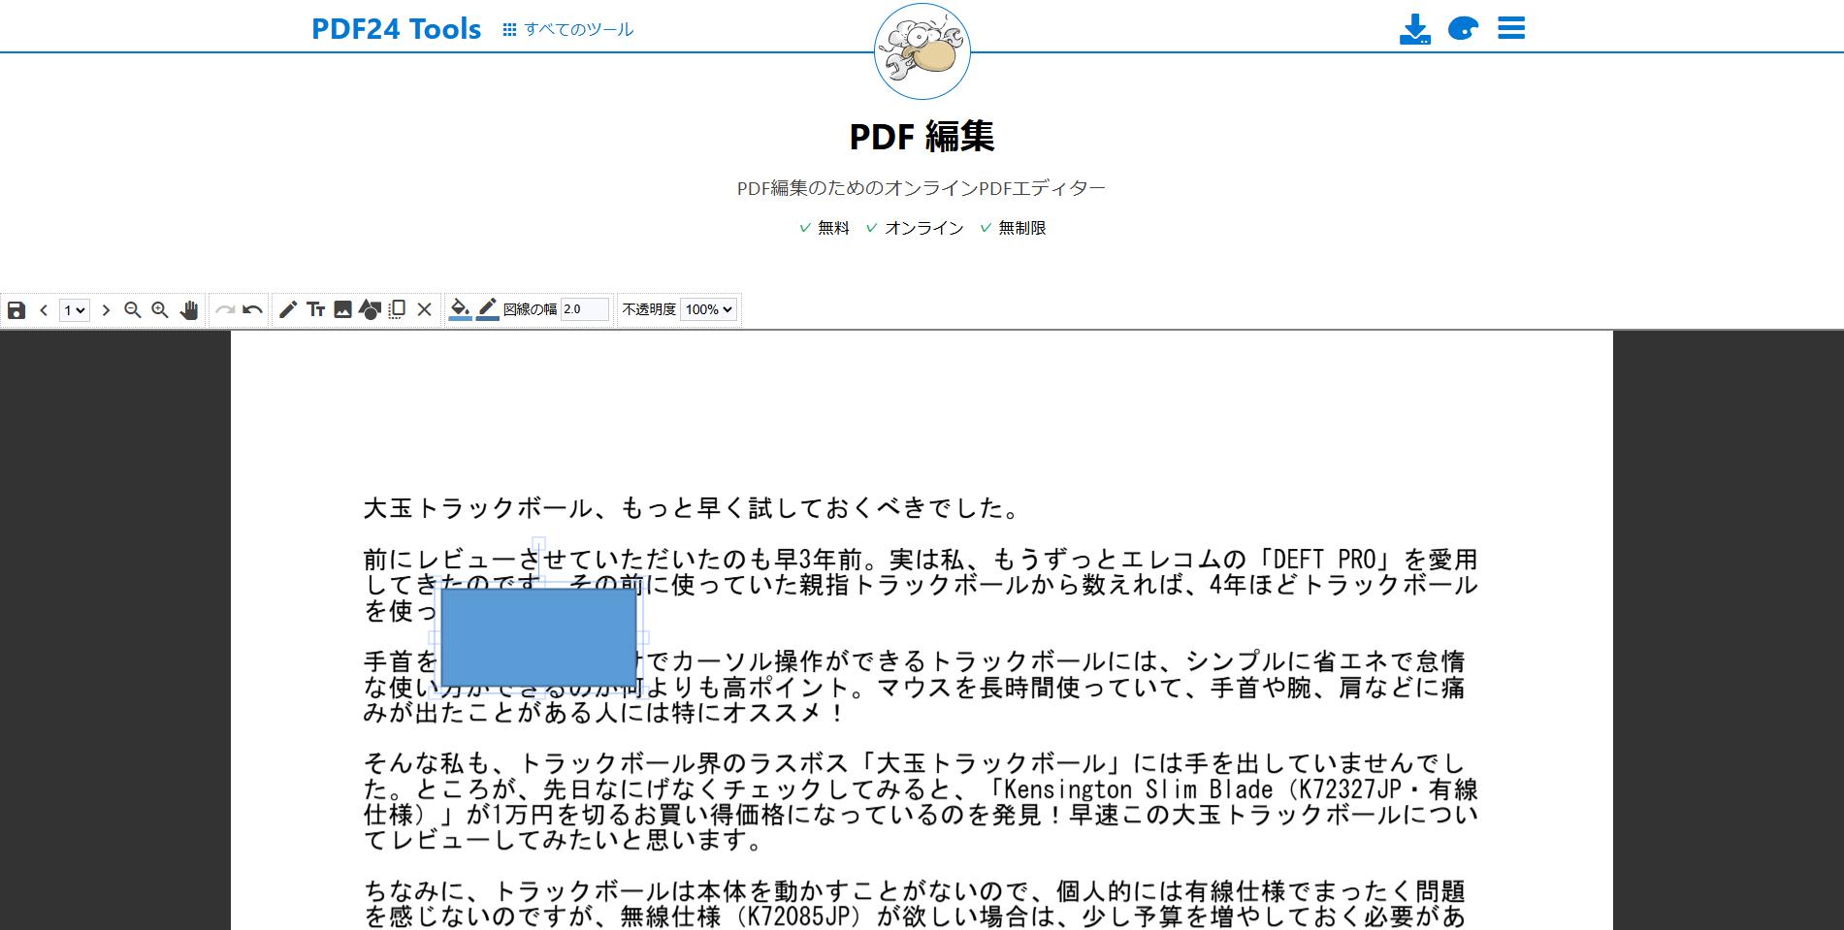Open the 不透明度 opacity dropdown

pos(708,309)
